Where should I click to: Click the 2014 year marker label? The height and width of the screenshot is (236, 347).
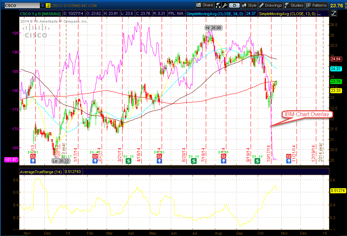coord(320,152)
